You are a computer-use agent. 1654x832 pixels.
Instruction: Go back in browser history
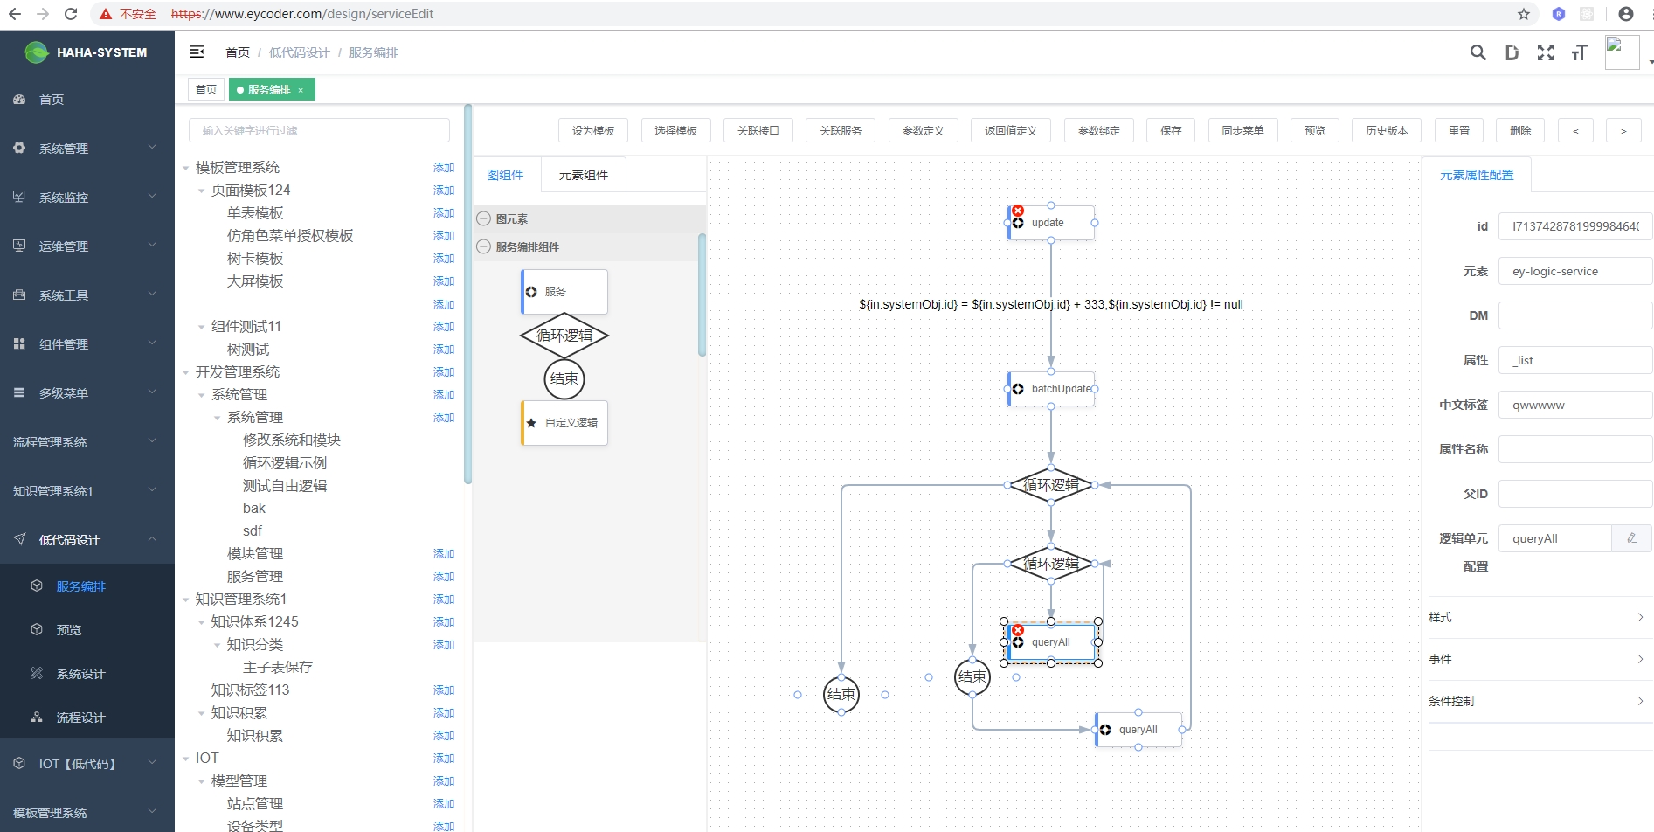15,14
